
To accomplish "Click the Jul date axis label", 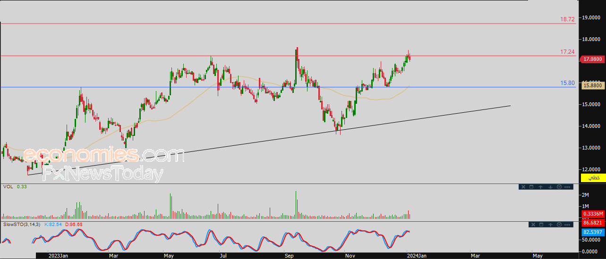I will [224, 256].
